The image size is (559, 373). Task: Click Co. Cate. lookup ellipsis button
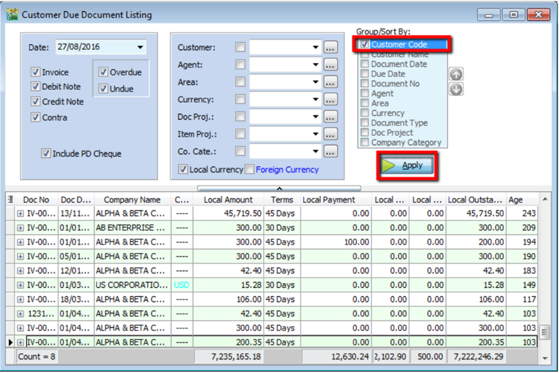click(330, 151)
